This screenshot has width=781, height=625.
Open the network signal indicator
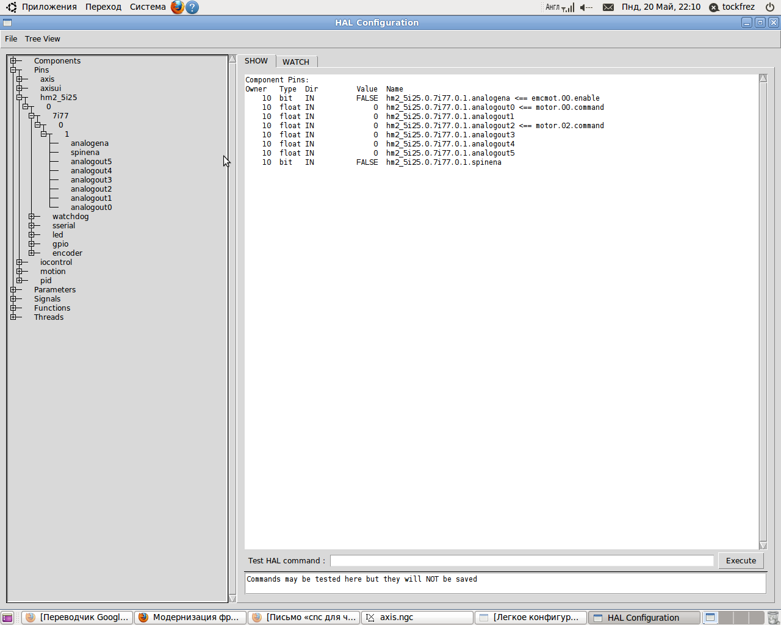pyautogui.click(x=568, y=7)
